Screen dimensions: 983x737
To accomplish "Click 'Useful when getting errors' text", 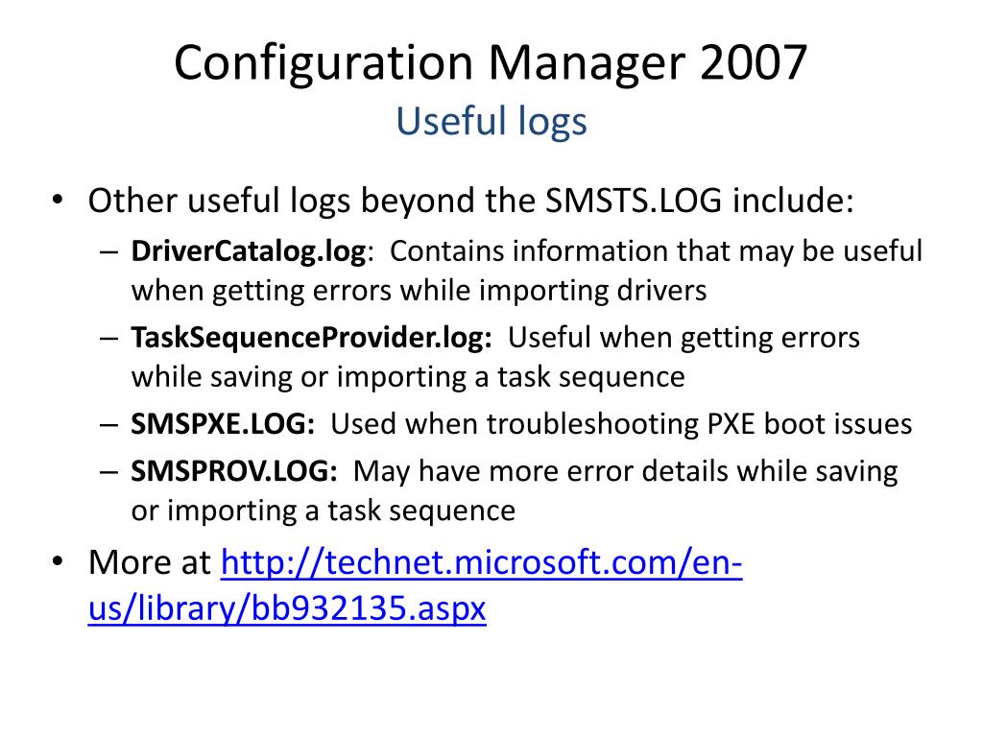I will point(683,339).
